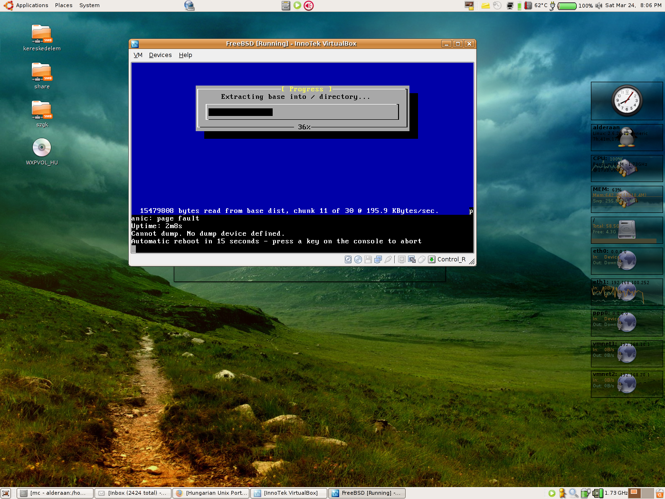Switch to Inbox (2424 total) taskbar window
The image size is (665, 499).
pos(133,493)
